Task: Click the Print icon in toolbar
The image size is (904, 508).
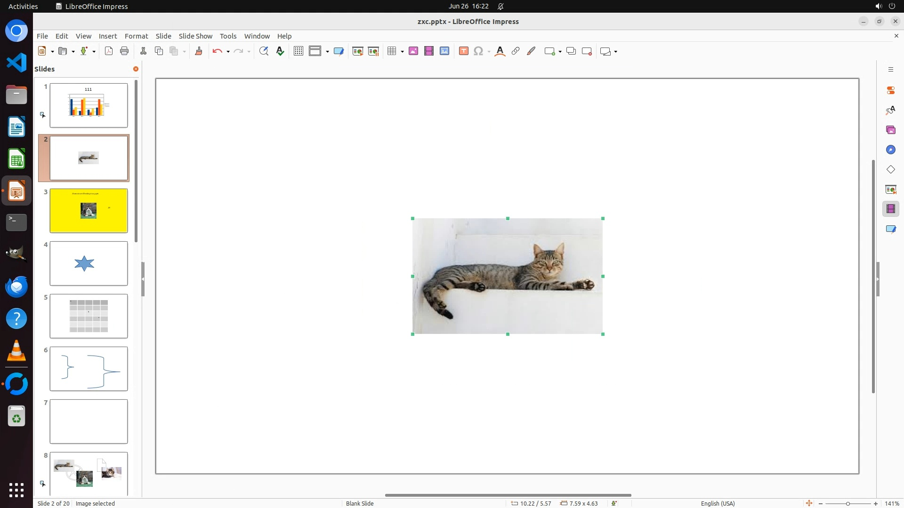Action: [124, 51]
